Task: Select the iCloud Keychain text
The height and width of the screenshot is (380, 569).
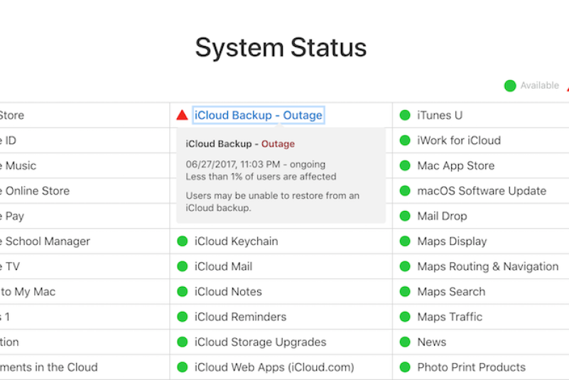Action: click(x=237, y=241)
